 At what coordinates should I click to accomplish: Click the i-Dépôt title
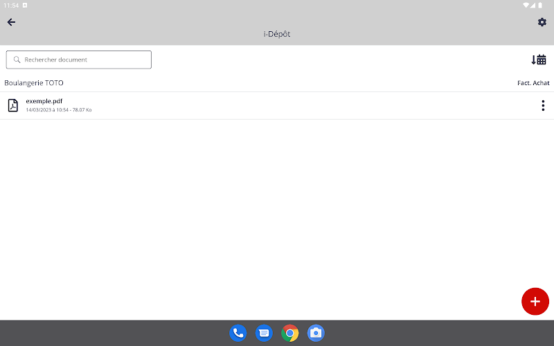click(277, 34)
